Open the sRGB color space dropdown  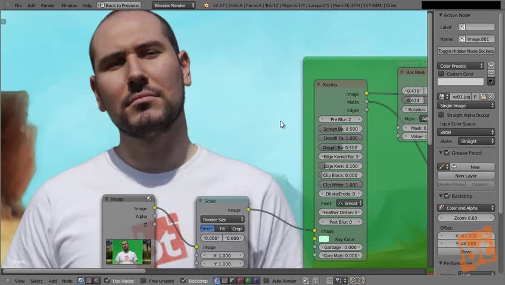[x=466, y=132]
